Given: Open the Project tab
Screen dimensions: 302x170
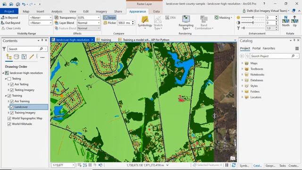Looking at the screenshot, I should click(9, 11).
